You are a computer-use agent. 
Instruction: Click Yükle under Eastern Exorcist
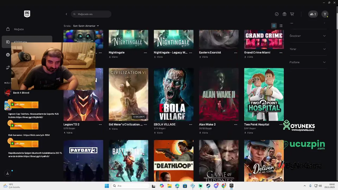pos(204,57)
